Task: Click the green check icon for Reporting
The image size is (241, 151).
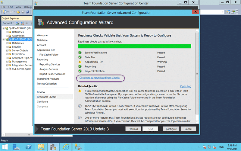Action: [80, 66]
